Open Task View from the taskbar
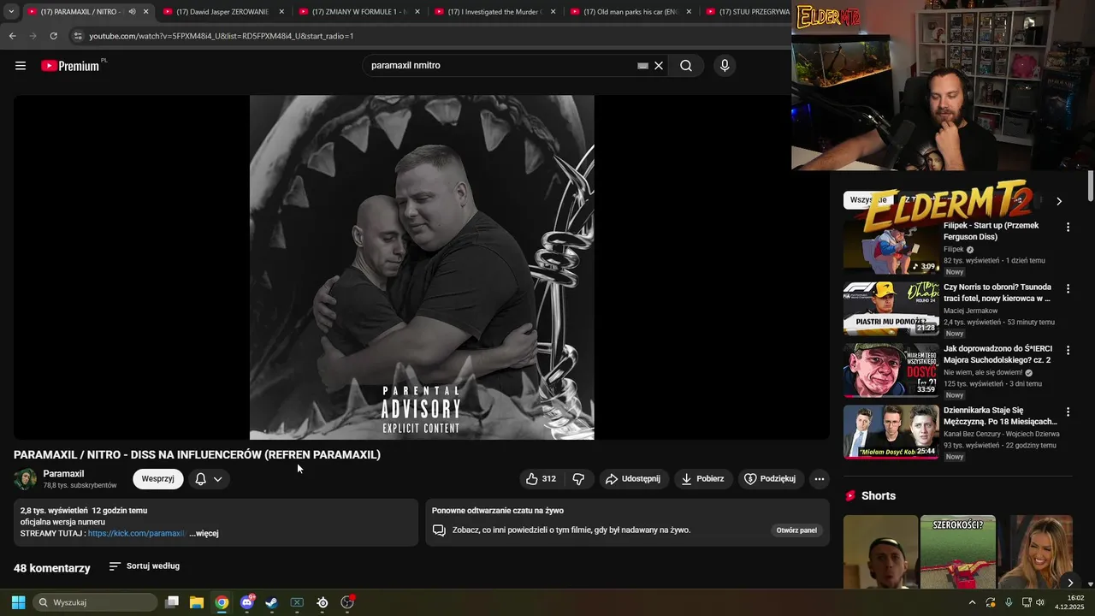 [x=172, y=602]
